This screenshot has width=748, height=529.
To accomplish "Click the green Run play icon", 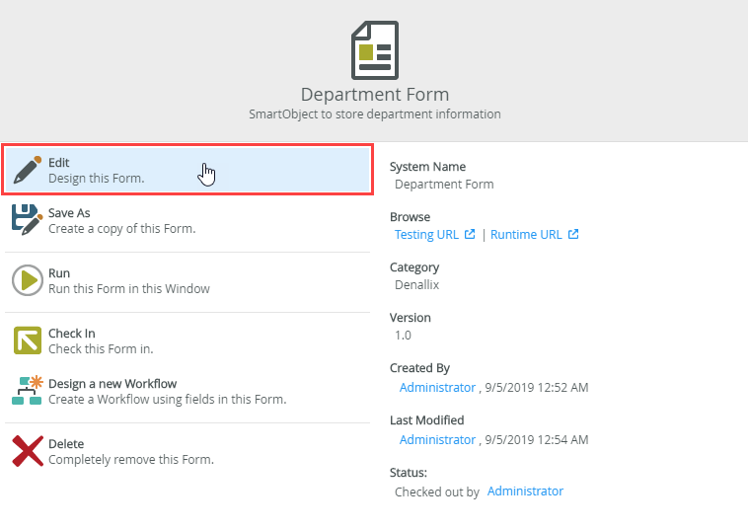I will click(27, 280).
